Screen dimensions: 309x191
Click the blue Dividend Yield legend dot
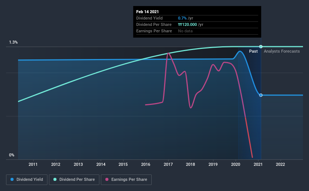pyautogui.click(x=12, y=179)
